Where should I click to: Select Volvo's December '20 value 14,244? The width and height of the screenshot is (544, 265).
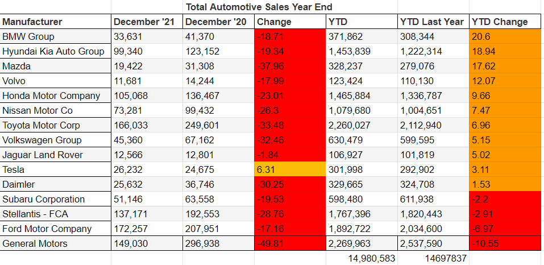218,81
